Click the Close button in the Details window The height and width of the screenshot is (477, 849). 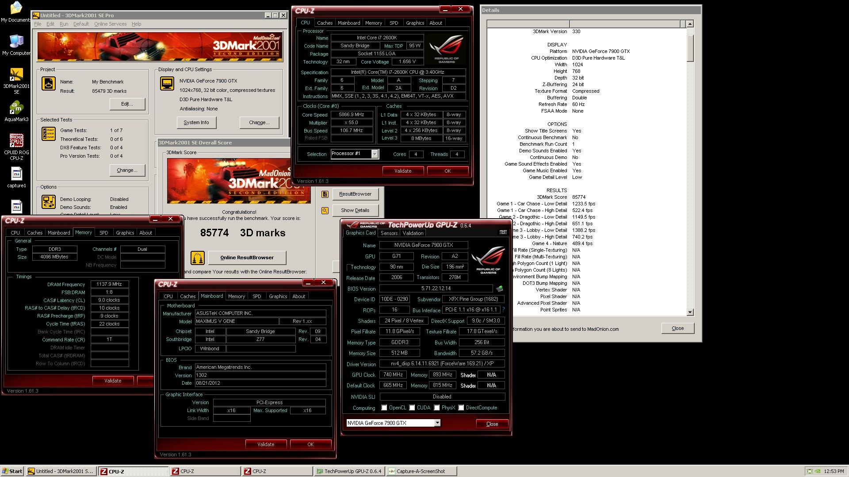(x=677, y=329)
